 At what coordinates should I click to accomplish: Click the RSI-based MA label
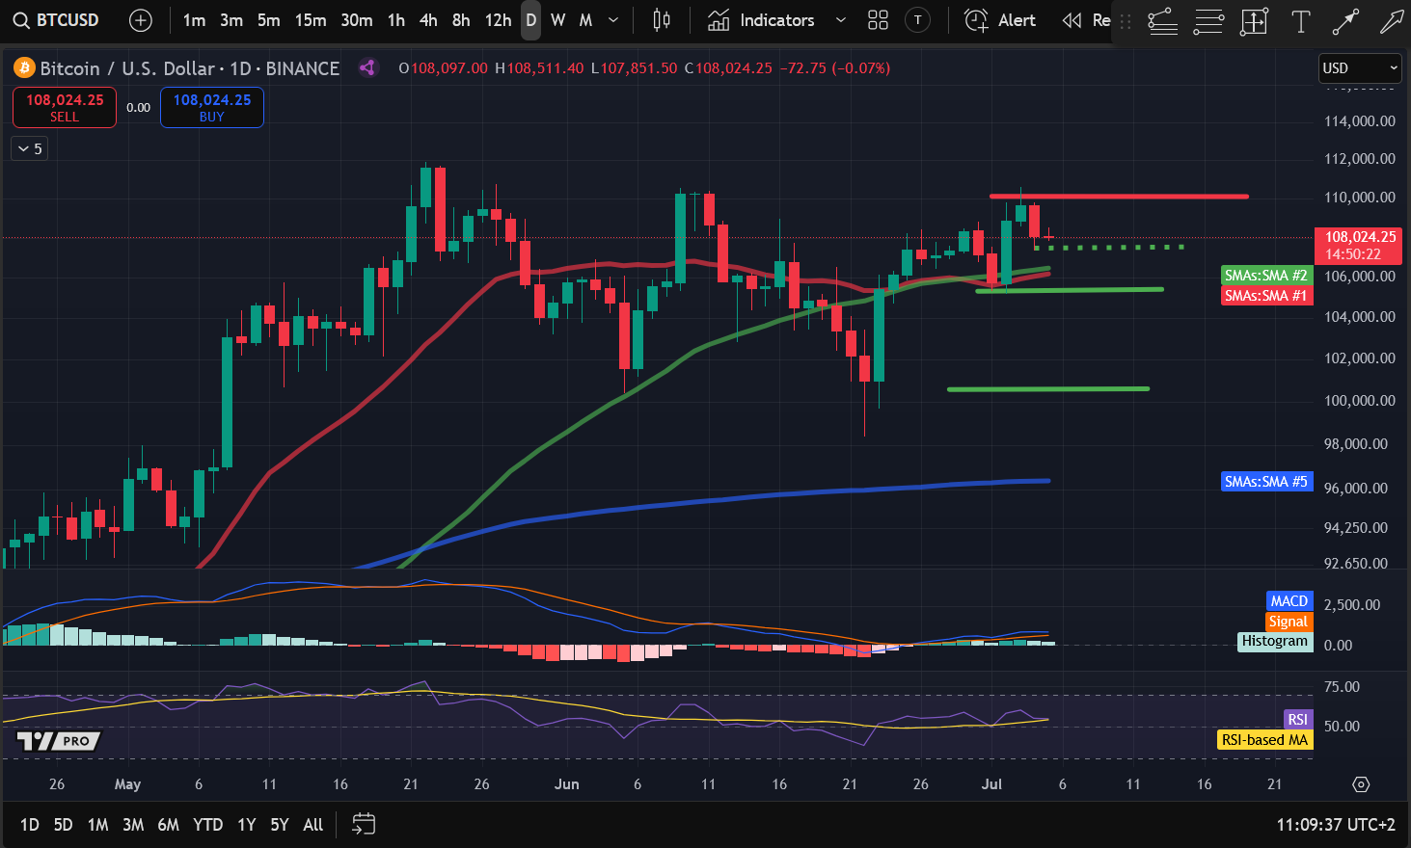tap(1264, 740)
